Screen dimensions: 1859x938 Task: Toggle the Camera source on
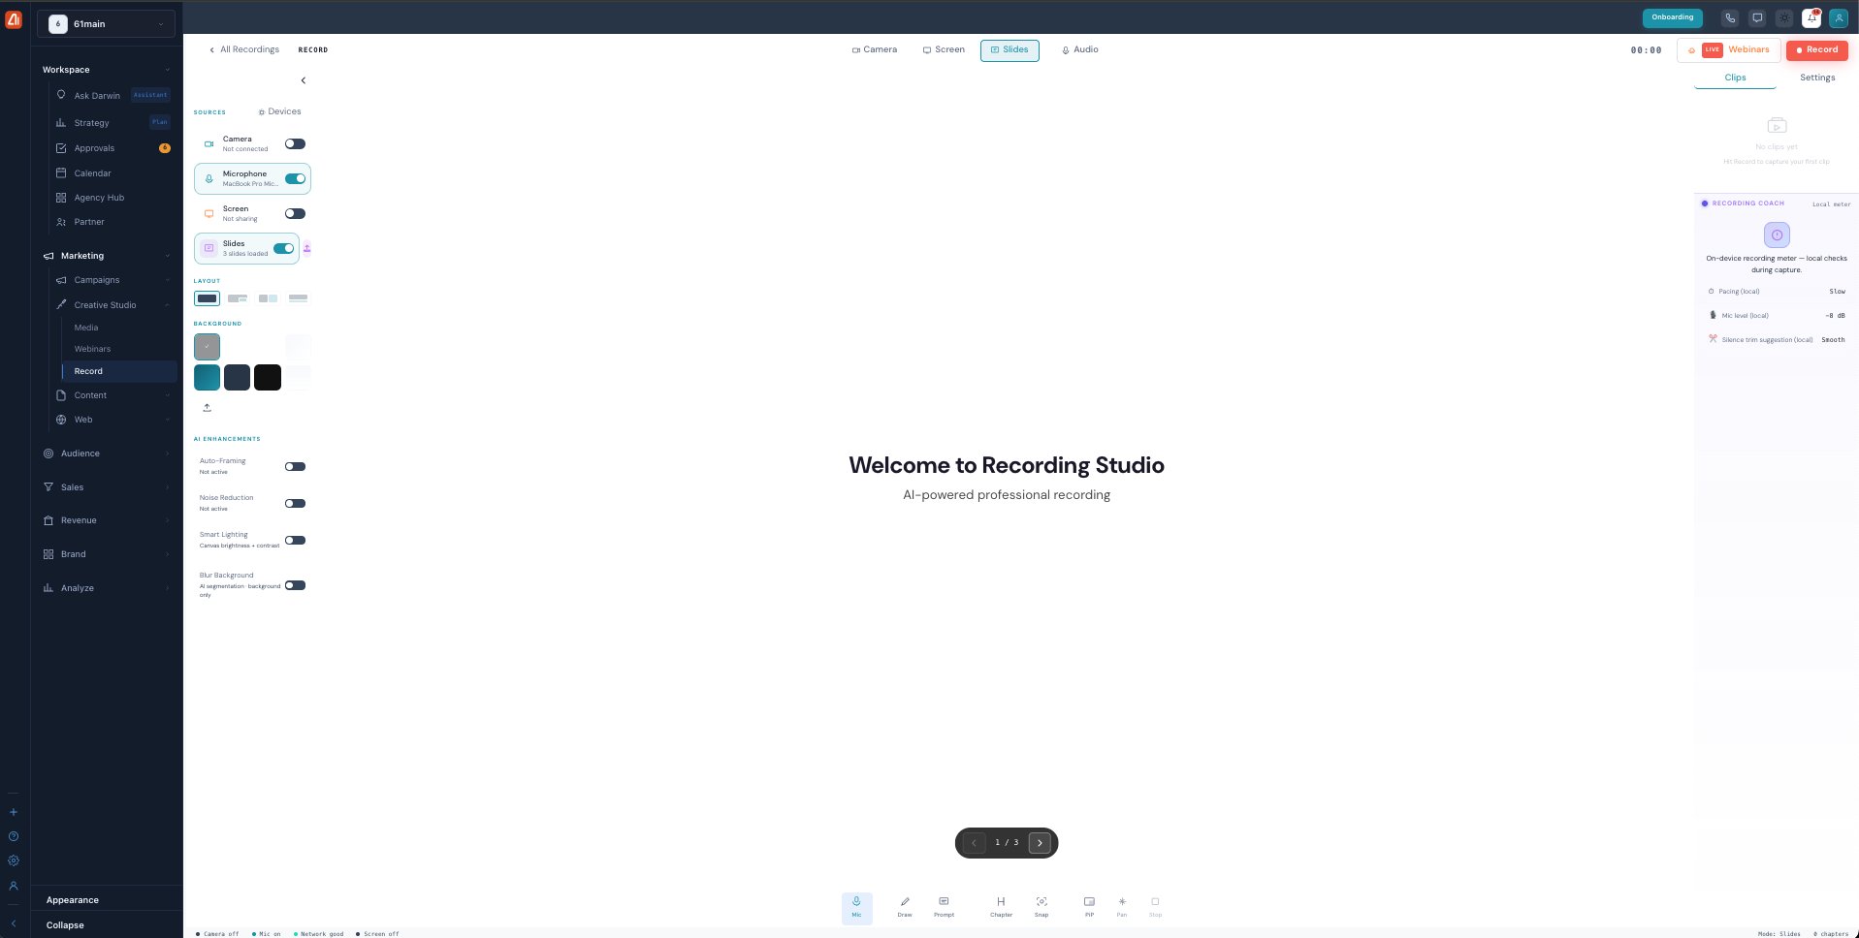295,143
